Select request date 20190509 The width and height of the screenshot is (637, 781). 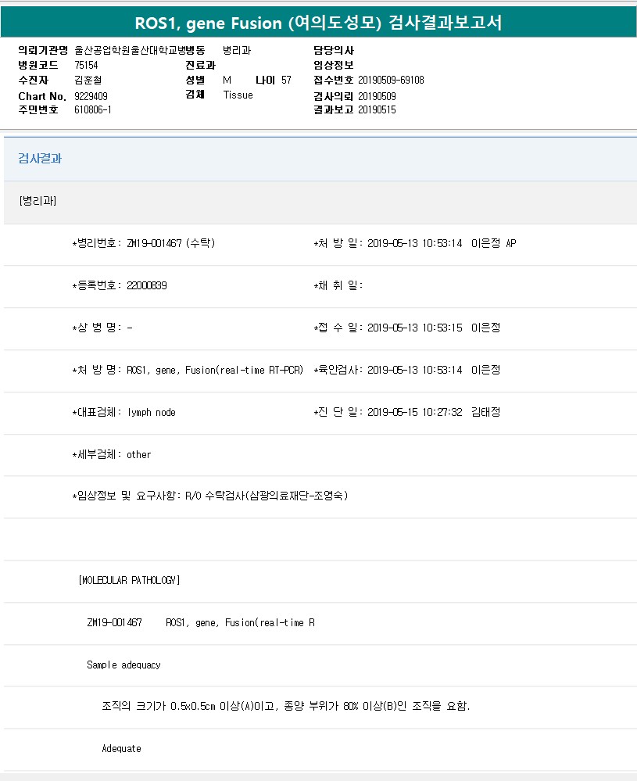(377, 96)
